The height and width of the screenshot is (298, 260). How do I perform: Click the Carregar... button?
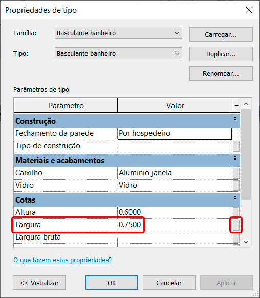click(221, 34)
